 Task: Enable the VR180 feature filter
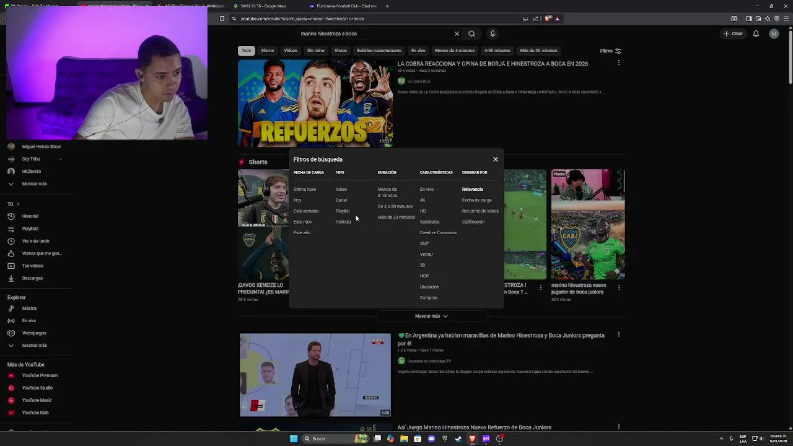click(x=426, y=254)
